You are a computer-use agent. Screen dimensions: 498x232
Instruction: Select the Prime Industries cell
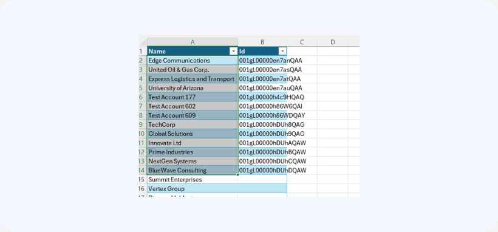pos(193,152)
